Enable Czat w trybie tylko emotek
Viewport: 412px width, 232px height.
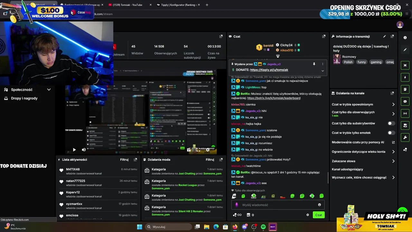click(x=391, y=133)
